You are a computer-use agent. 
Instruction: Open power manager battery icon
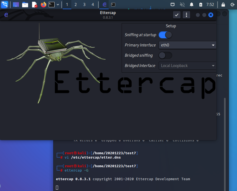pyautogui.click(x=201, y=5)
